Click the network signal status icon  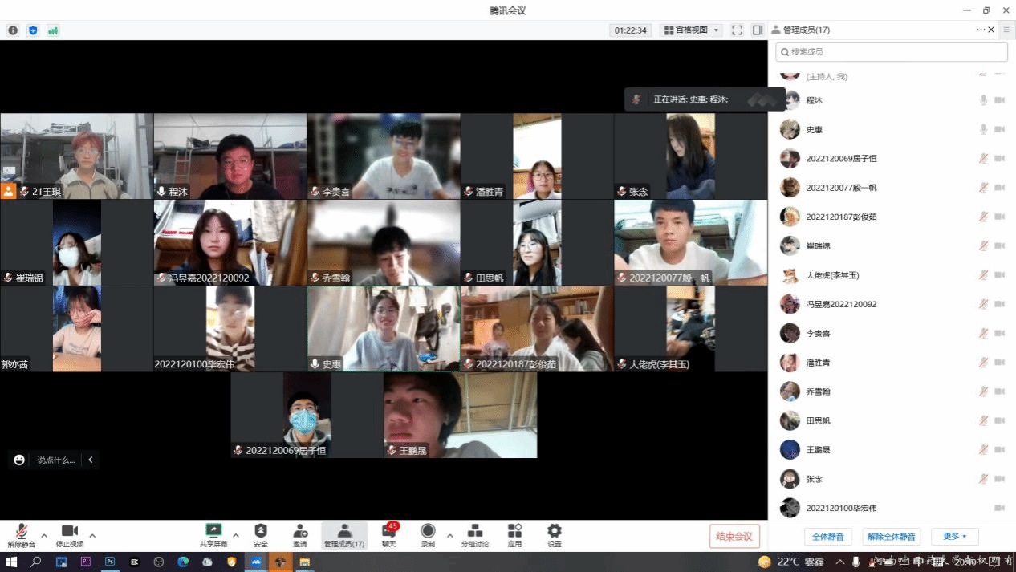[x=53, y=30]
